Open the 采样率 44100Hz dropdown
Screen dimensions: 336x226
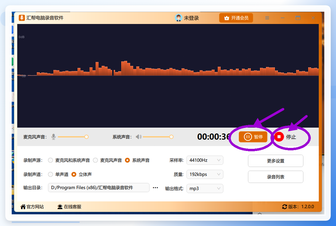coord(205,160)
